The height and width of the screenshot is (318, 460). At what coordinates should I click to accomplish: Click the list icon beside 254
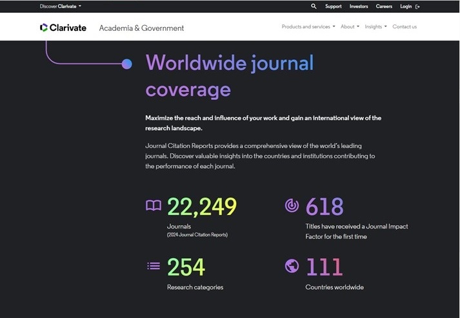coord(154,266)
